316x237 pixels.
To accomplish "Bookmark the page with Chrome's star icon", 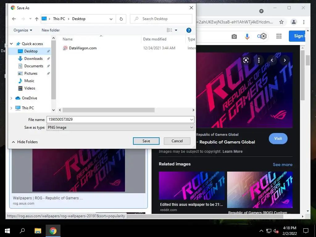I will point(281,22).
